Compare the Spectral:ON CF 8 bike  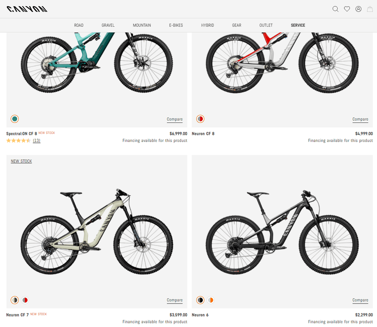click(175, 120)
